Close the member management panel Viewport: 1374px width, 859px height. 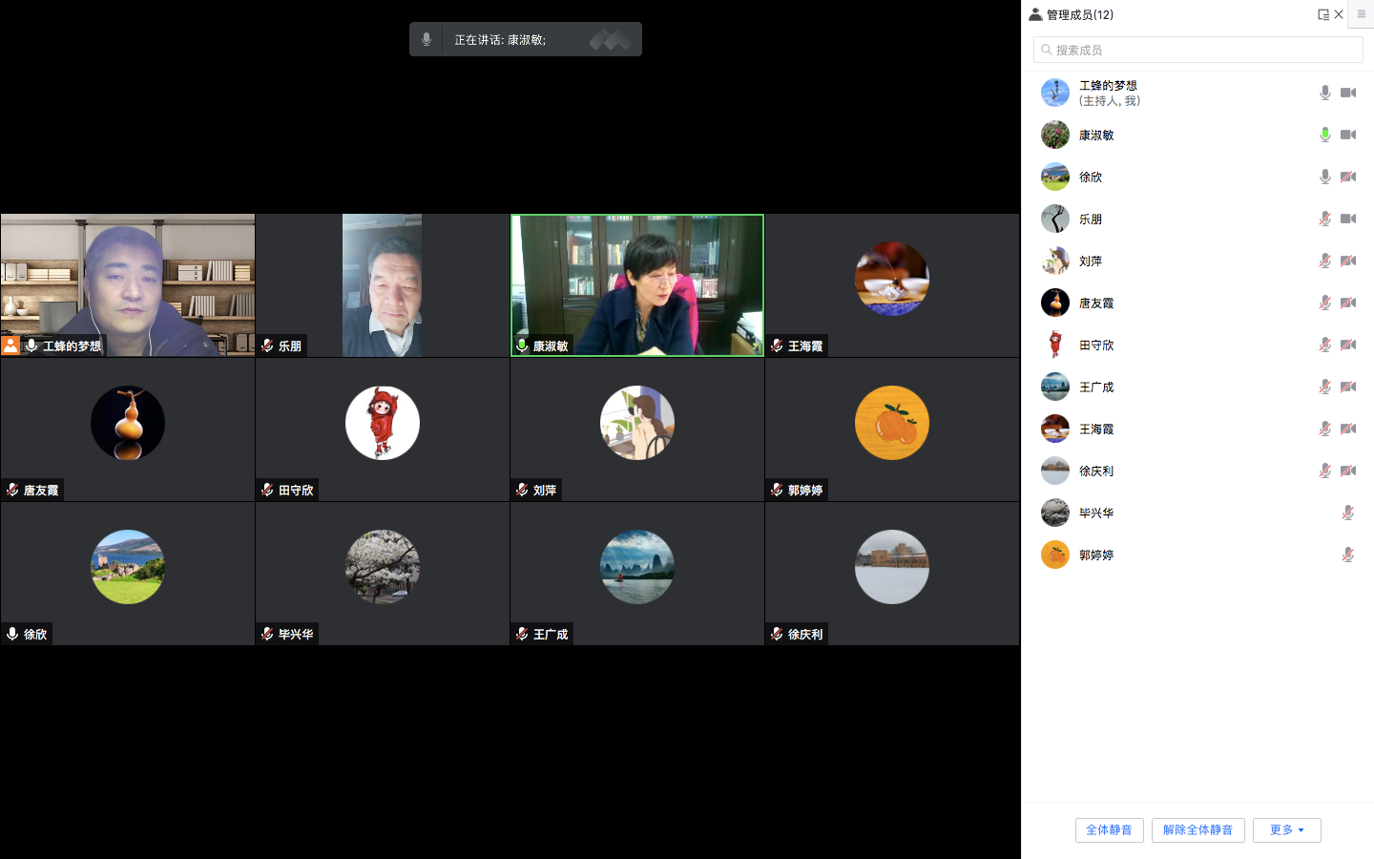point(1339,14)
